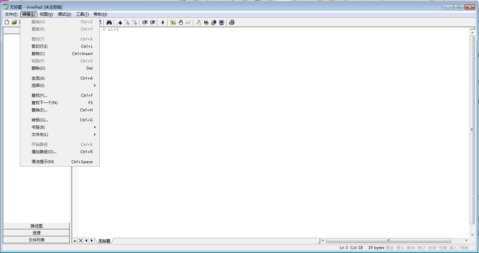Switch to the 文件列表 panel
The width and height of the screenshot is (479, 253).
click(x=37, y=240)
